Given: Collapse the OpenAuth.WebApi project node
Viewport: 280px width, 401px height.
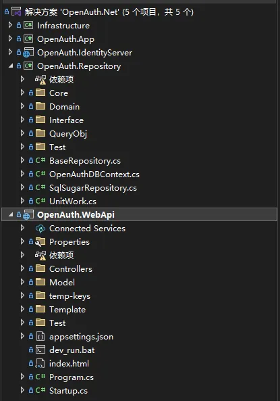Looking at the screenshot, I should point(11,214).
